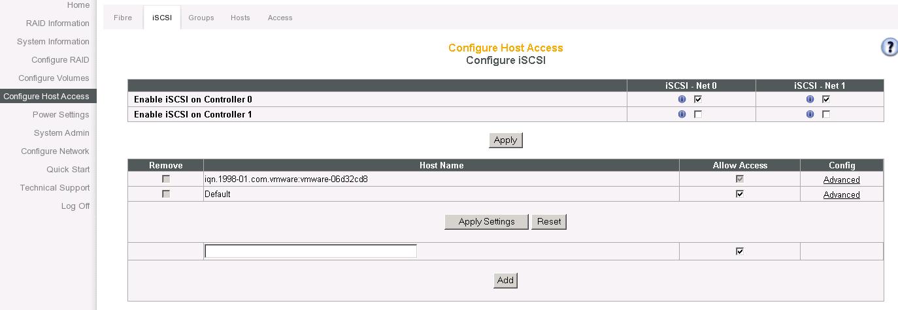898x310 pixels.
Task: Switch to the Fibre tab
Action: [123, 18]
